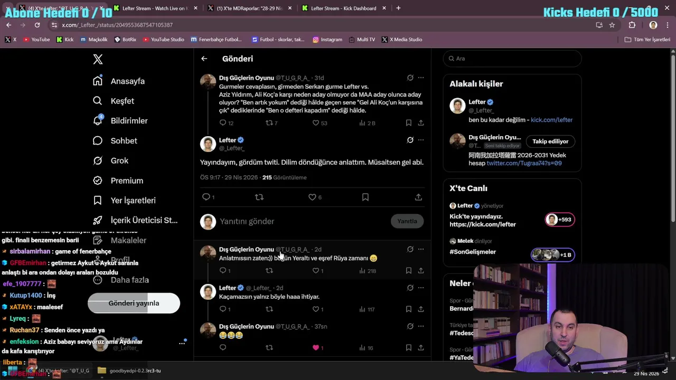This screenshot has height=380, width=676.
Task: Open twitter.com/Tugraa74 link
Action: click(x=524, y=163)
